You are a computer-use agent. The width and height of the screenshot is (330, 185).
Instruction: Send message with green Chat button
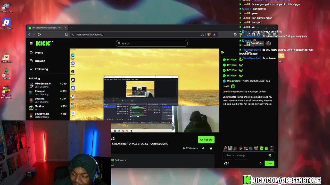click(x=269, y=163)
